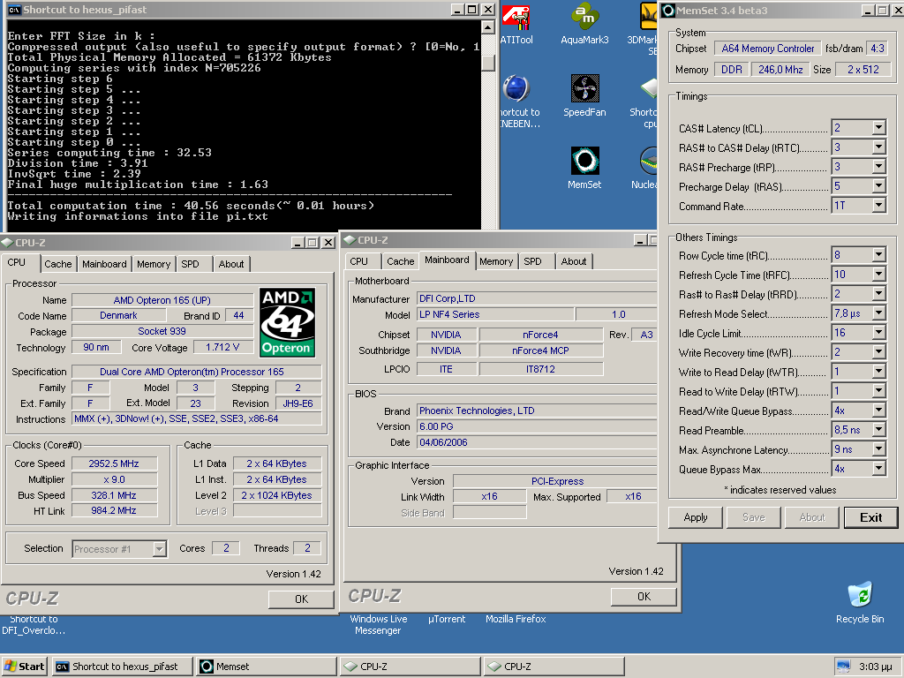Open the Max. Asynchrone Latency dropdown
Viewport: 904px width, 678px height.
point(878,449)
